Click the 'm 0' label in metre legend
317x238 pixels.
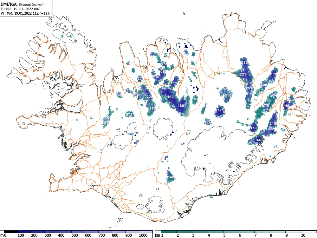(x=3, y=235)
